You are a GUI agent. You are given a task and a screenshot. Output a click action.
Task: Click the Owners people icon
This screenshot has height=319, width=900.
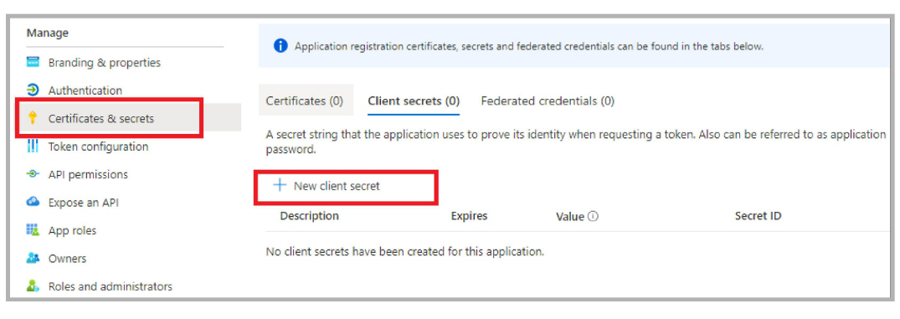tap(33, 258)
